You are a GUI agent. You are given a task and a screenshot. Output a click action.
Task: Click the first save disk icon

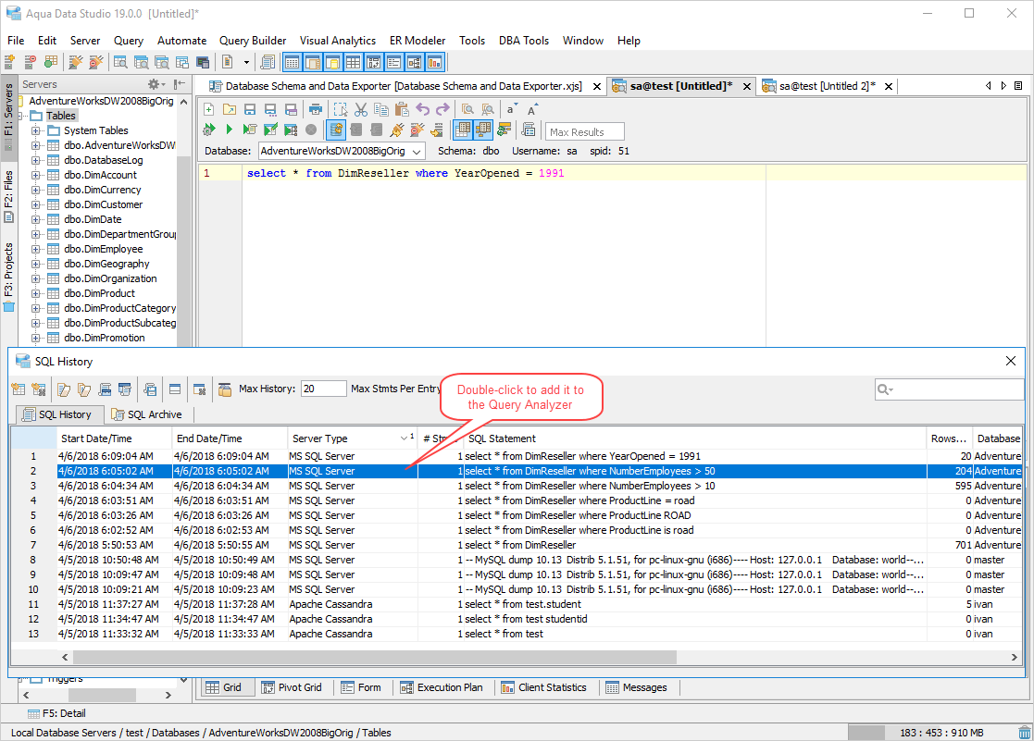click(249, 109)
